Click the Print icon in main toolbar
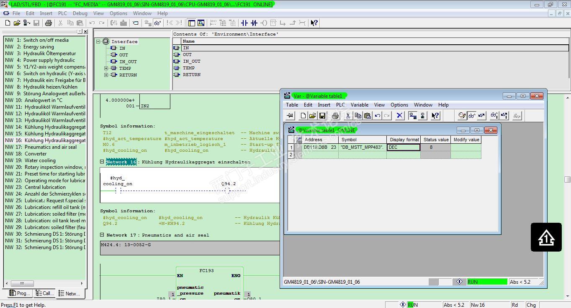Viewport: 571px width, 308px height. click(48, 23)
